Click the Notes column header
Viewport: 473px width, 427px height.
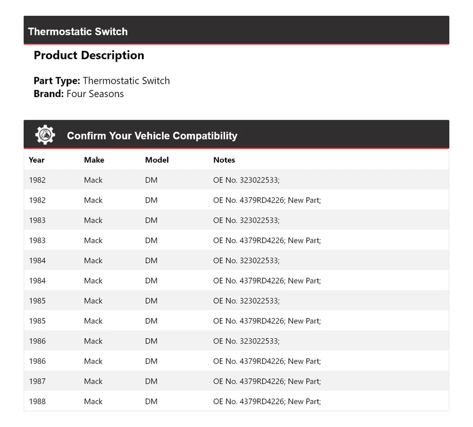[x=224, y=160]
